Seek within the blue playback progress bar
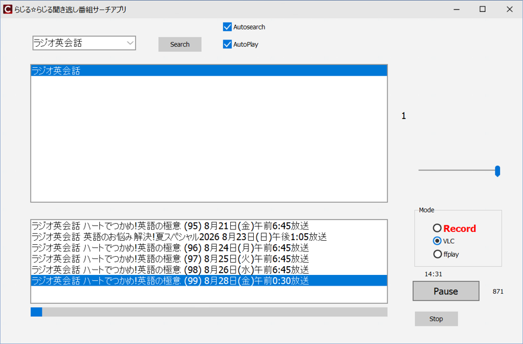Screen dimensions: 523x344 pyautogui.click(x=209, y=312)
